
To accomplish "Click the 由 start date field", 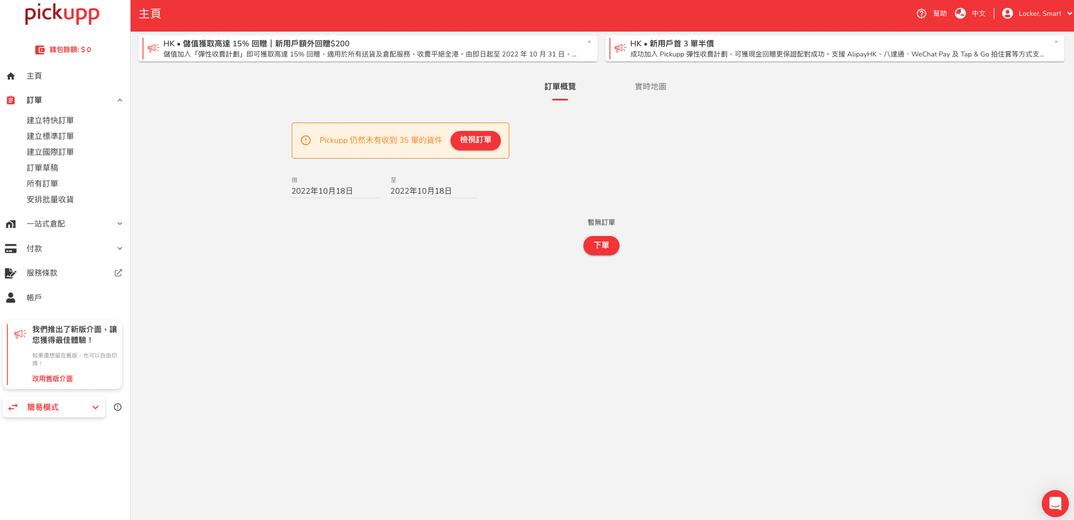I will tap(335, 191).
